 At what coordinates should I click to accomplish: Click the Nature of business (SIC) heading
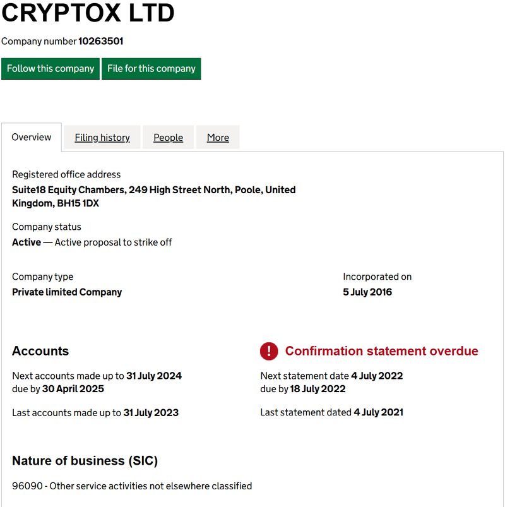(x=85, y=461)
